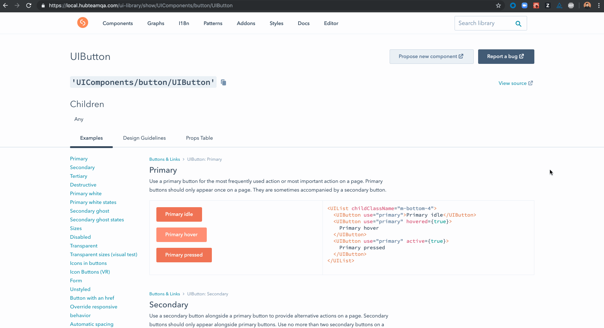Click the Report a bug button
604x328 pixels.
click(x=506, y=57)
